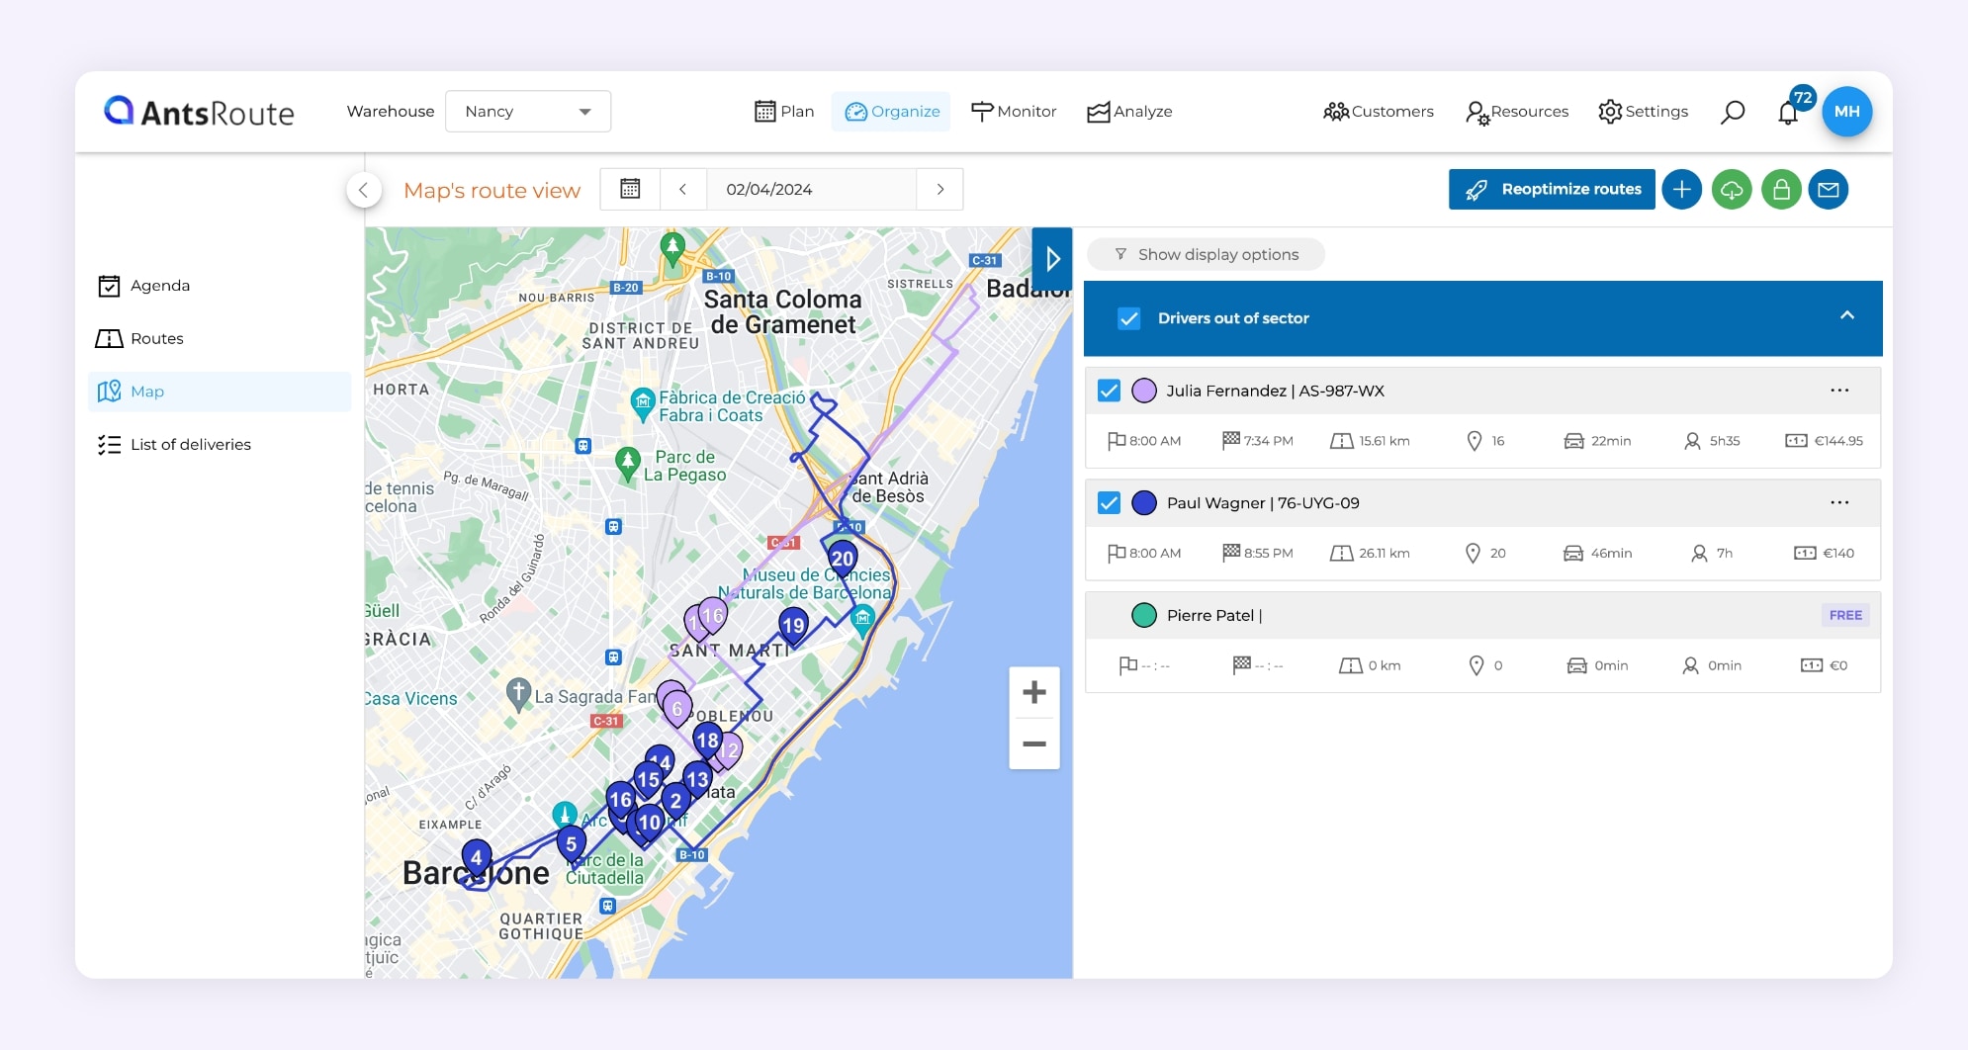Collapse the Drivers out of sector panel
Viewport: 1968px width, 1050px height.
(x=1845, y=314)
